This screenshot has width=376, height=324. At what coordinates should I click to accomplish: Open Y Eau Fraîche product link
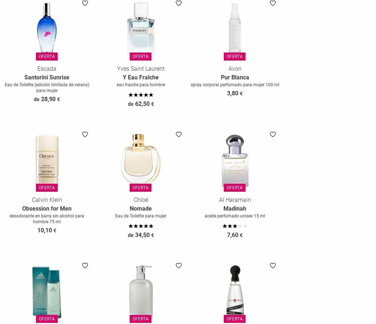(x=140, y=77)
